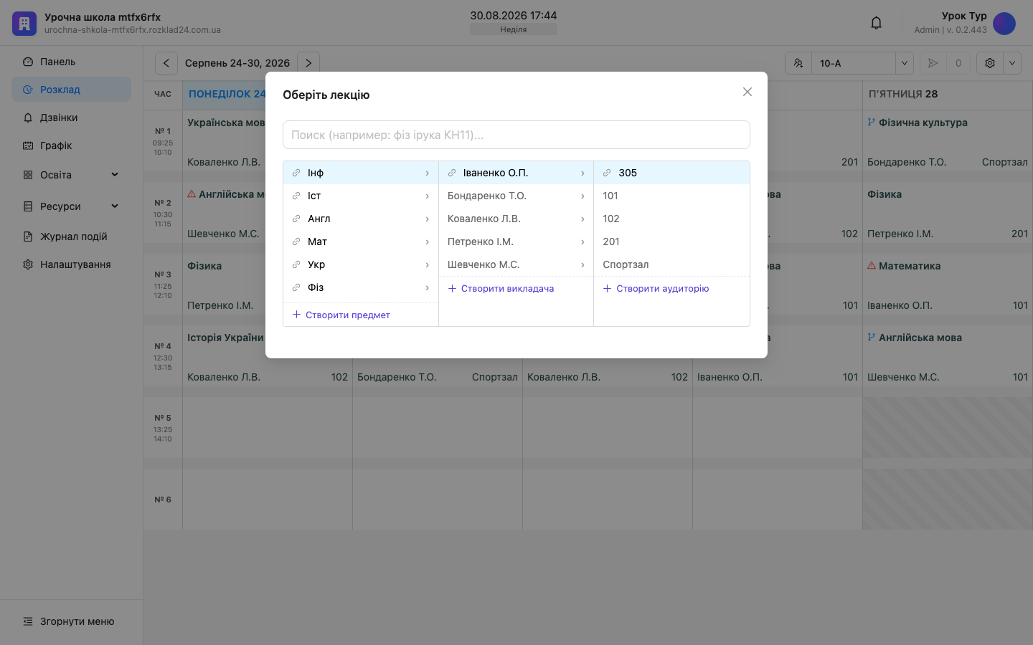Open the 10-А class dropdown
The height and width of the screenshot is (645, 1033).
(863, 63)
